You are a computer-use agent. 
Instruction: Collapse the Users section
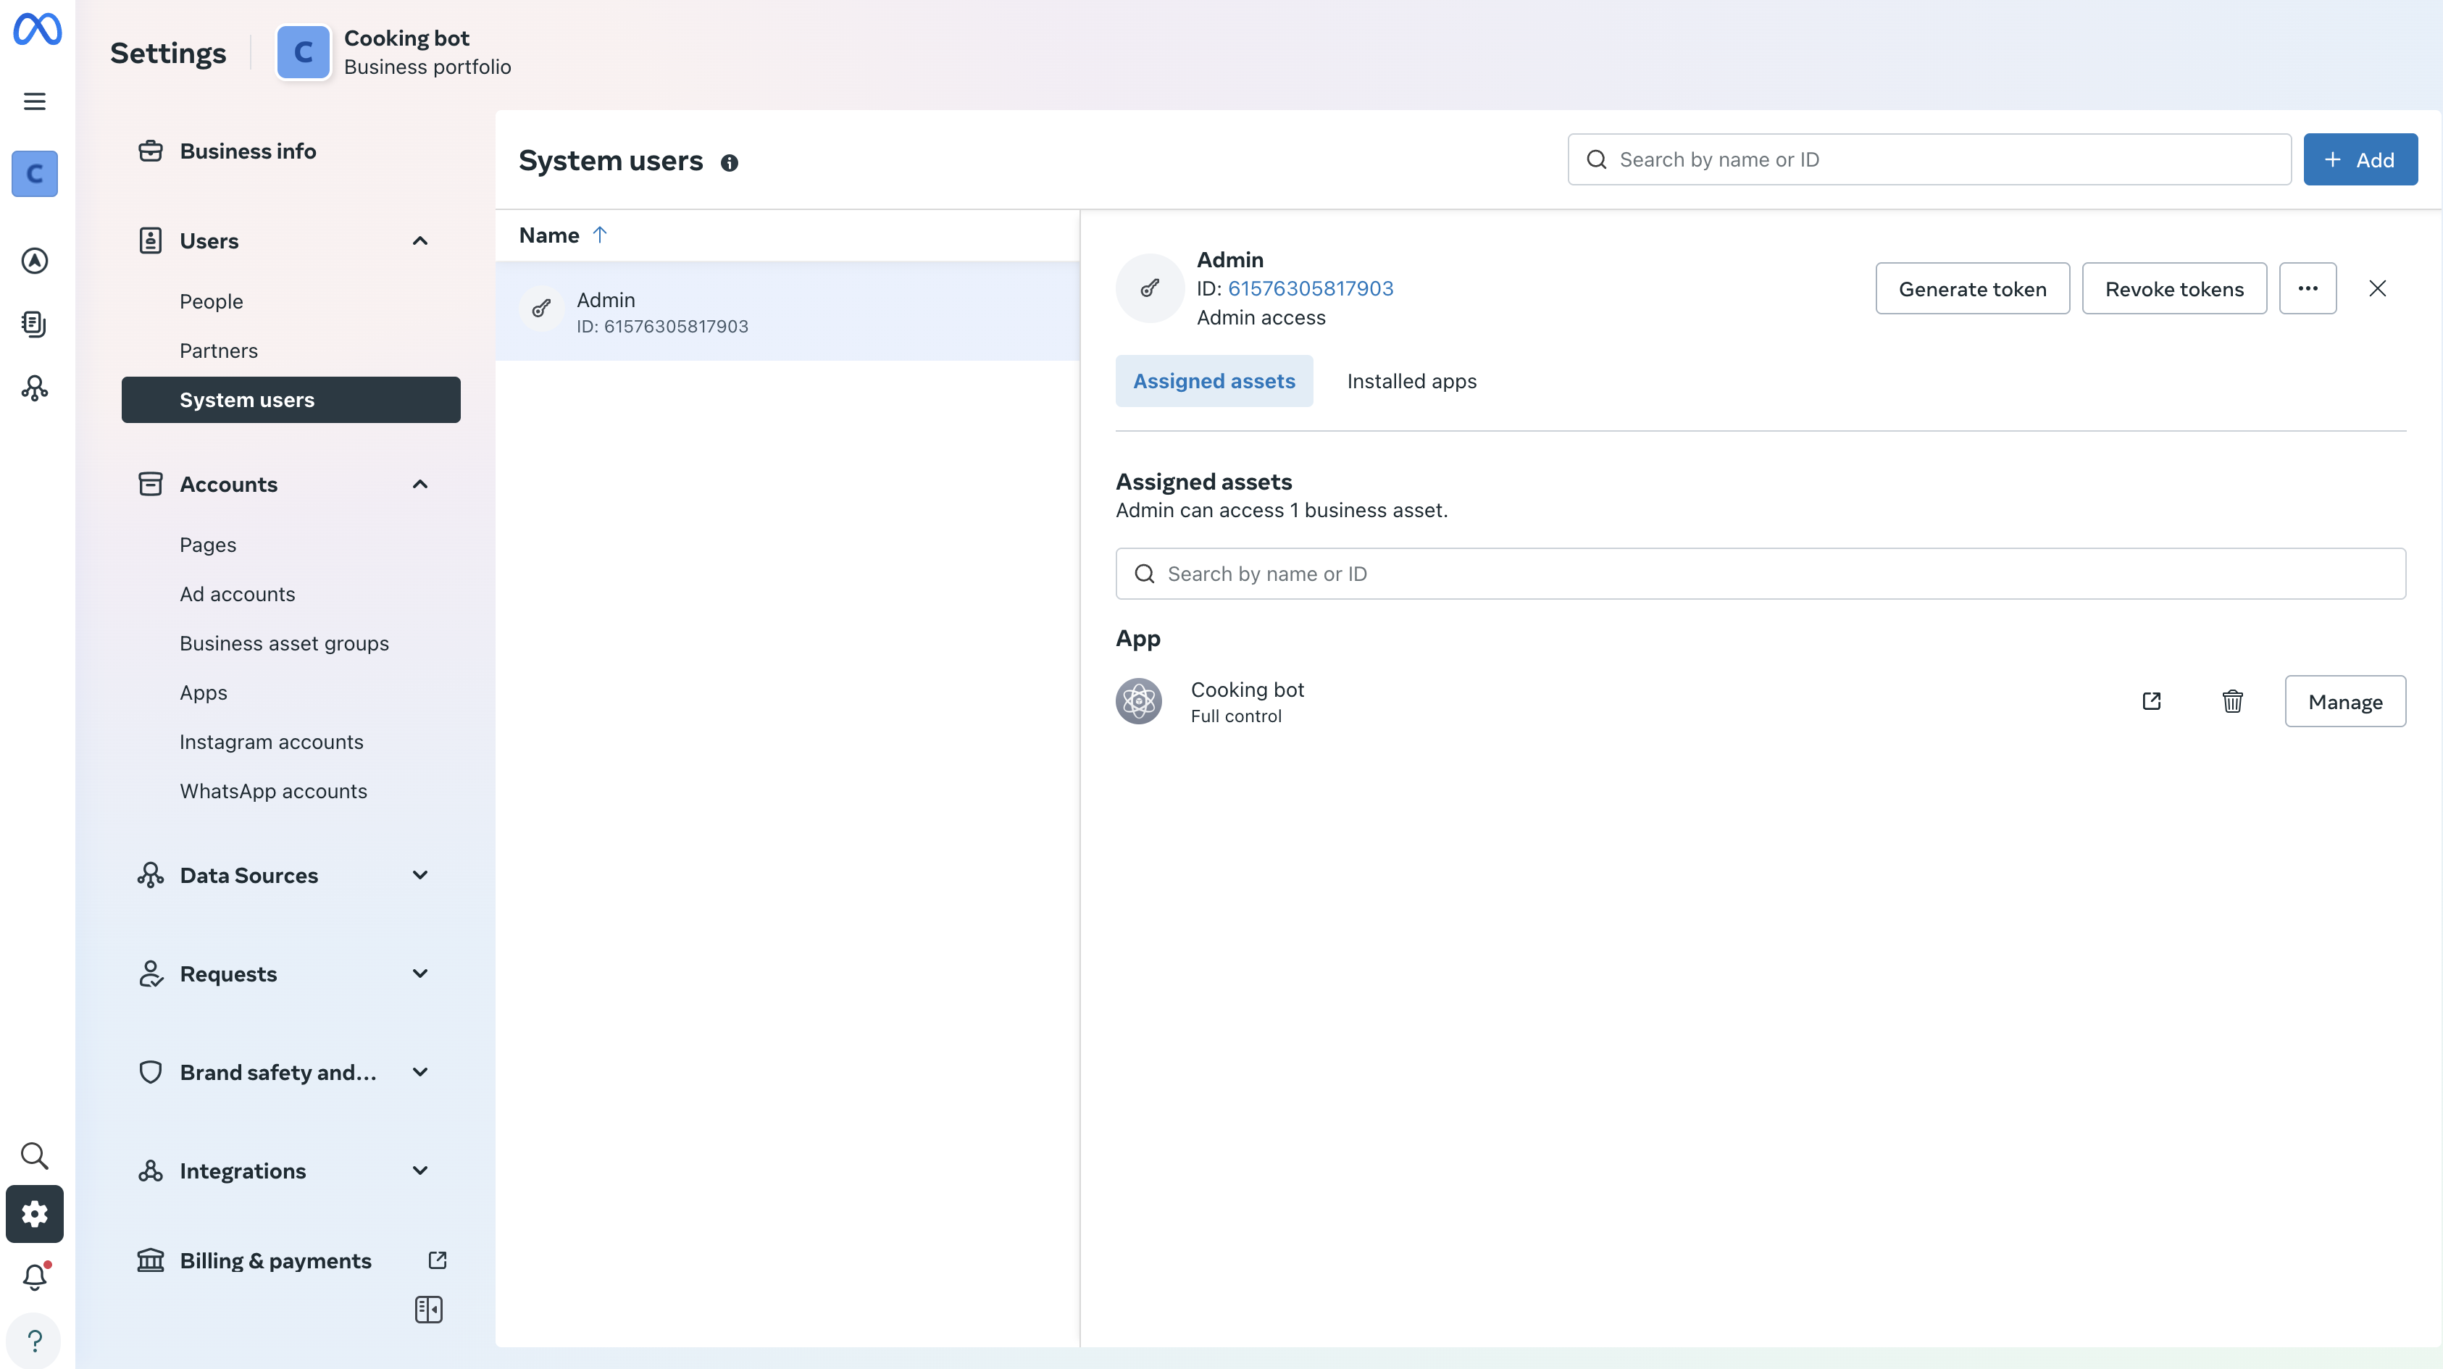click(x=420, y=240)
